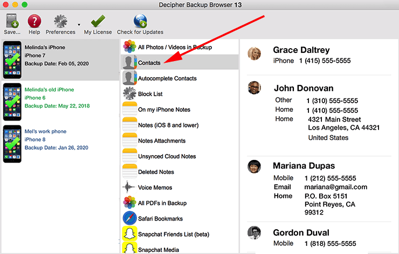Click the Check for Updates globe icon
Image resolution: width=399 pixels, height=254 pixels.
click(140, 21)
